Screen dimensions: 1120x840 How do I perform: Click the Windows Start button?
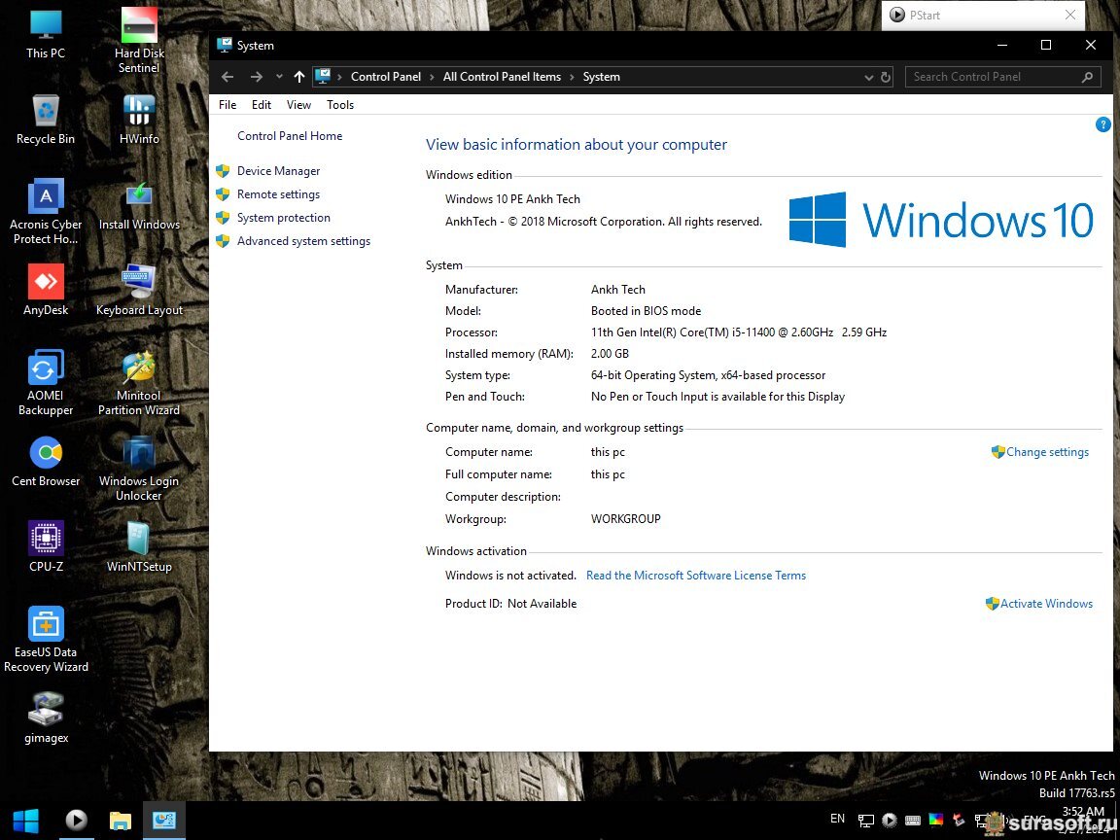(25, 820)
